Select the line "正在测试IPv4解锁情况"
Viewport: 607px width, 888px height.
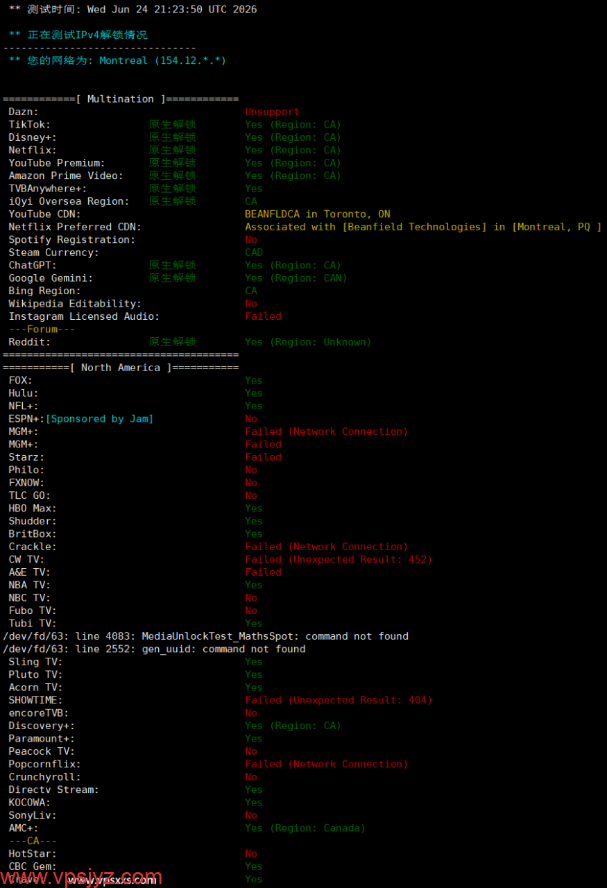pos(87,35)
